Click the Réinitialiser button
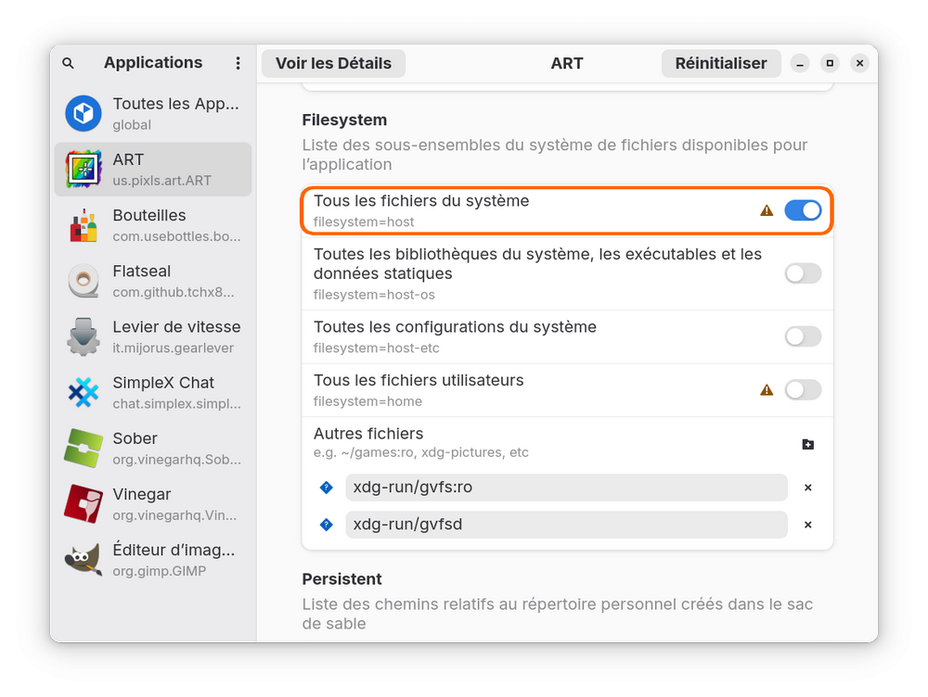This screenshot has width=928, height=697. pyautogui.click(x=721, y=63)
